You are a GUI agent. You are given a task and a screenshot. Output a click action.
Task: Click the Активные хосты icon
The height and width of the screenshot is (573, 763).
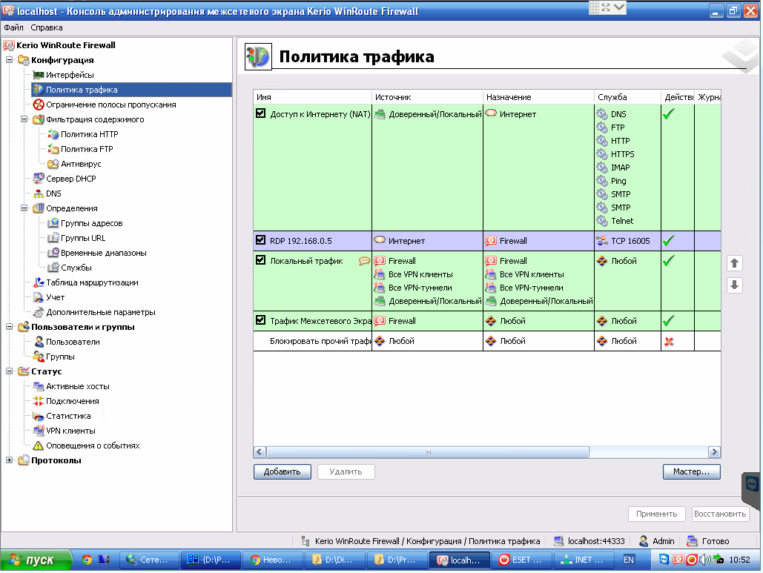pyautogui.click(x=39, y=387)
